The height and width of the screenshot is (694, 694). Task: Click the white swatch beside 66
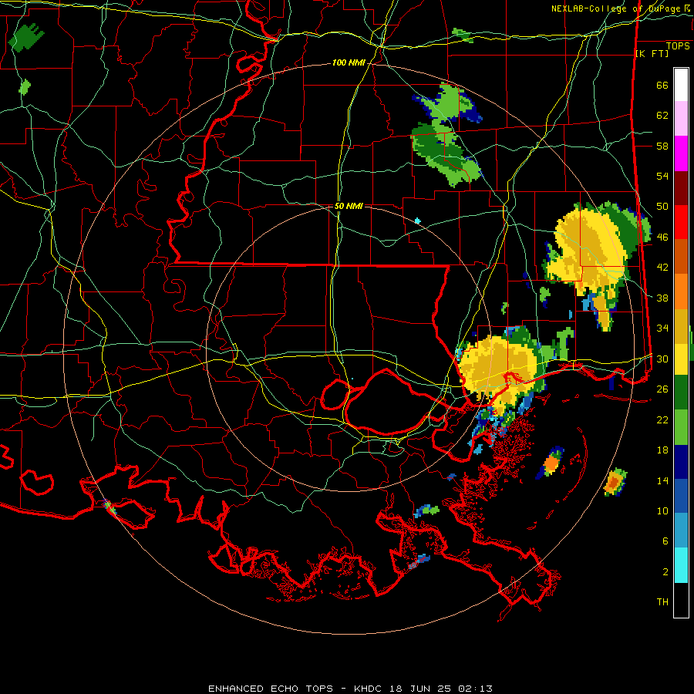point(681,85)
